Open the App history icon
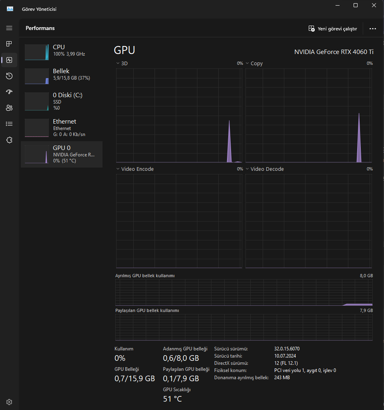The image size is (384, 410). coord(9,76)
